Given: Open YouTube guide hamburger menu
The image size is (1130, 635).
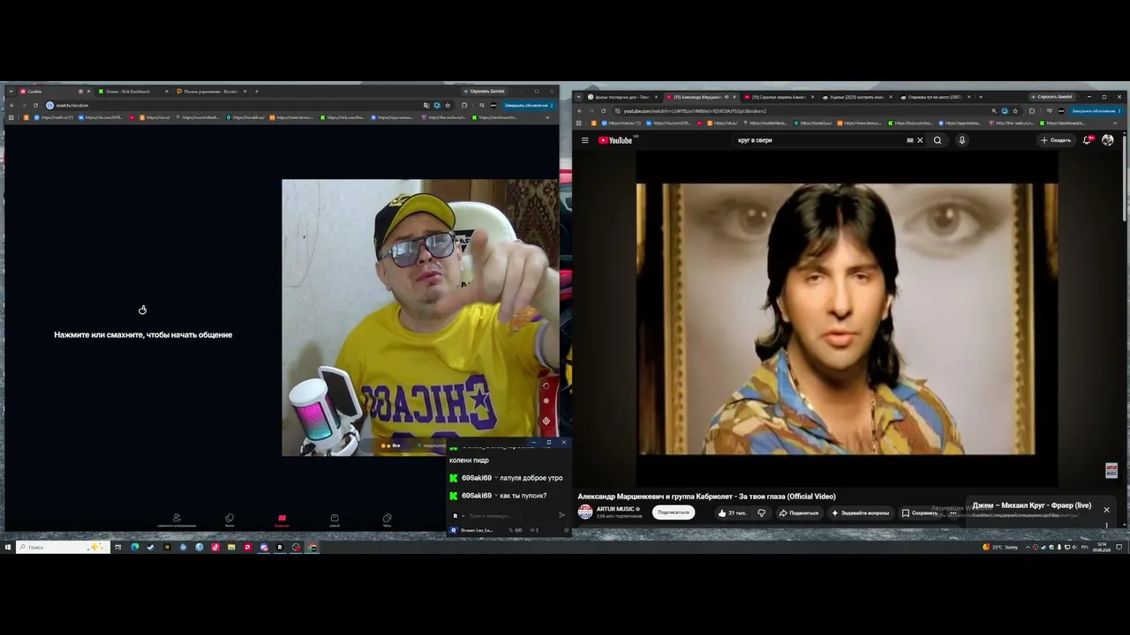Looking at the screenshot, I should [584, 140].
